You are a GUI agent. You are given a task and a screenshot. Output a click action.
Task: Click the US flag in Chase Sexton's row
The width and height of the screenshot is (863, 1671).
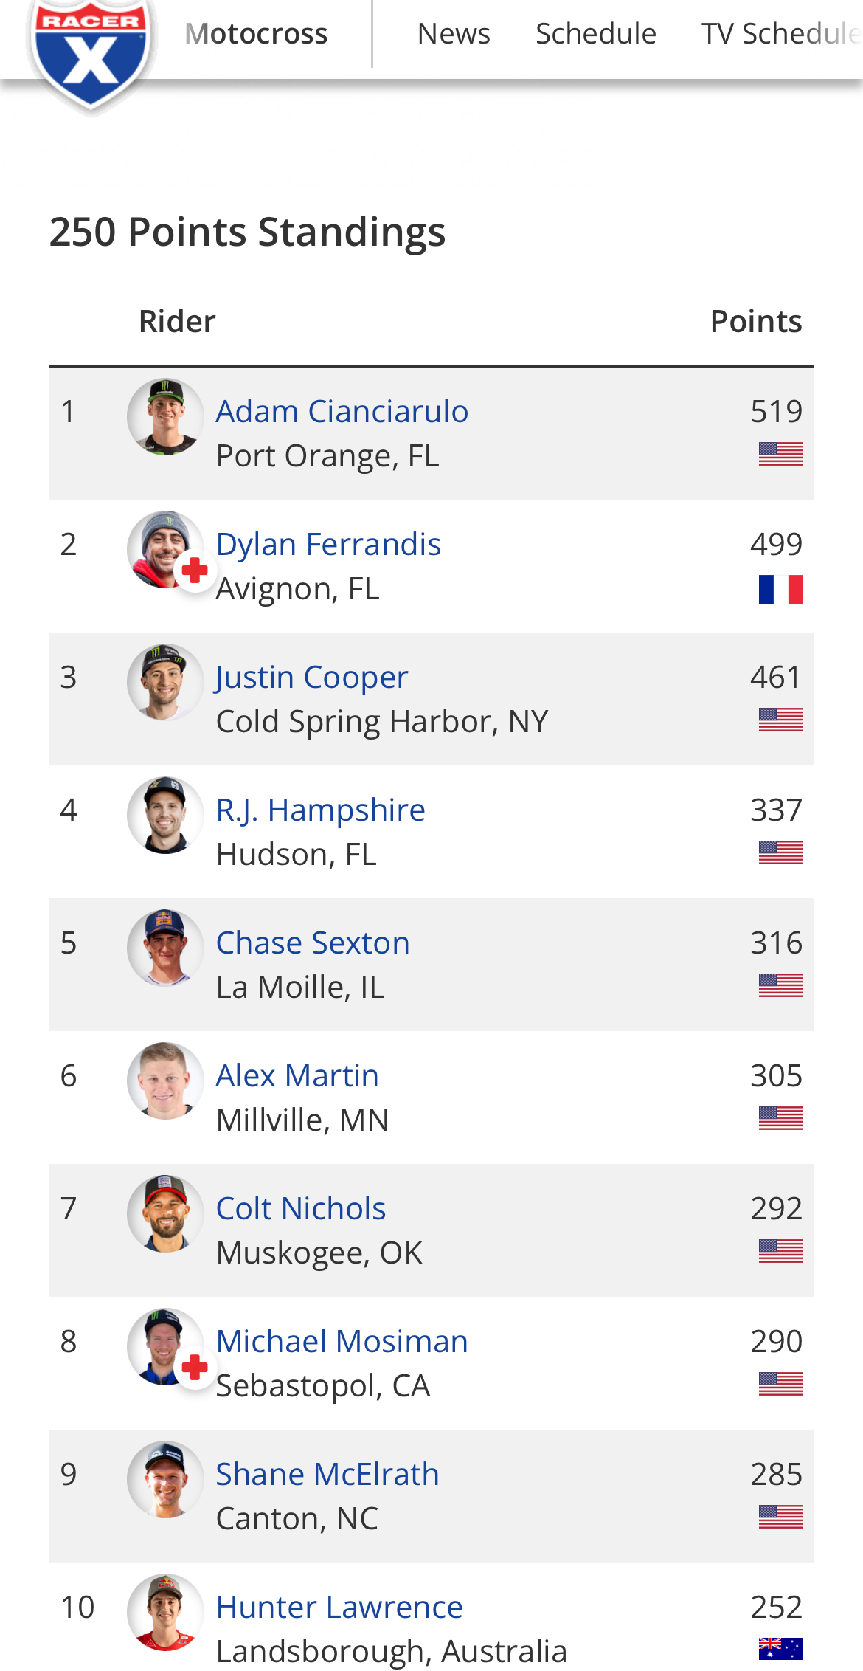[x=780, y=985]
